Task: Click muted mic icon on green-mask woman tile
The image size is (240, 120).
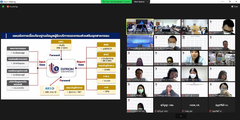Action: (128, 96)
